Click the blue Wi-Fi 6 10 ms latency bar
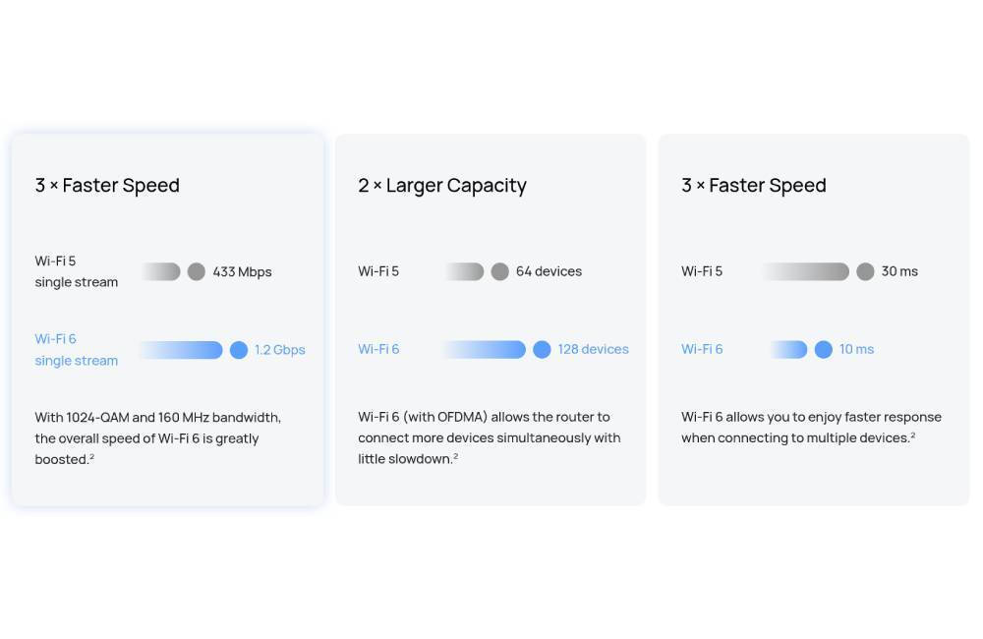 tap(788, 349)
